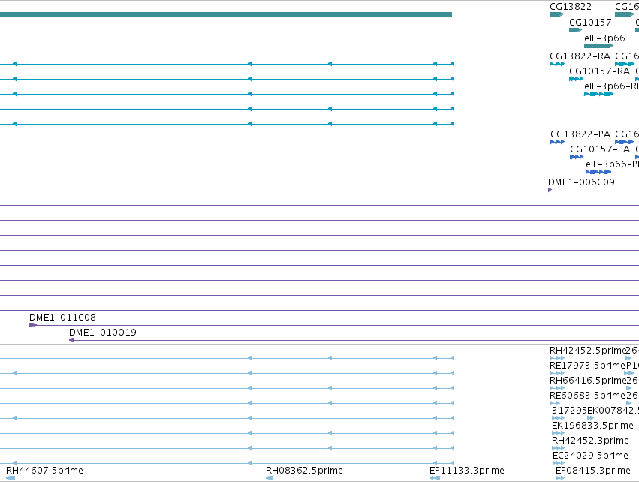Click the light-blue arrows under RH42452.5prime
Image resolution: width=639 pixels, height=482 pixels.
coord(557,359)
